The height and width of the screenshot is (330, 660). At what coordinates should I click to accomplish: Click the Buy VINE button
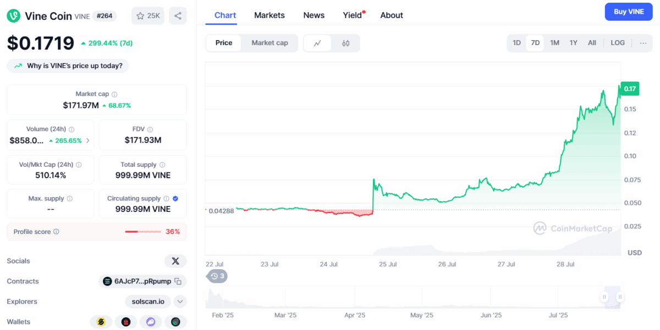coord(629,12)
